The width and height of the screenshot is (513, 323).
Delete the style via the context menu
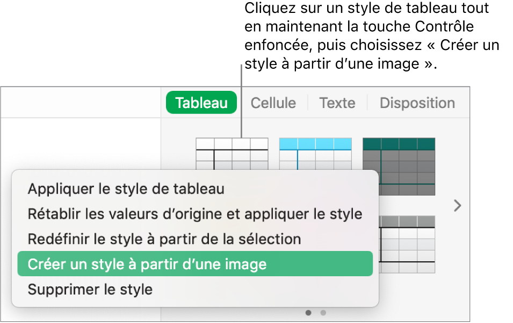point(90,290)
